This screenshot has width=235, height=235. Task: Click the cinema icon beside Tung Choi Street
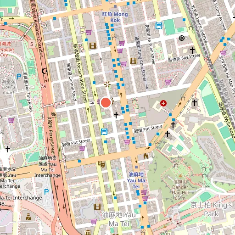pyautogui.click(x=133, y=61)
